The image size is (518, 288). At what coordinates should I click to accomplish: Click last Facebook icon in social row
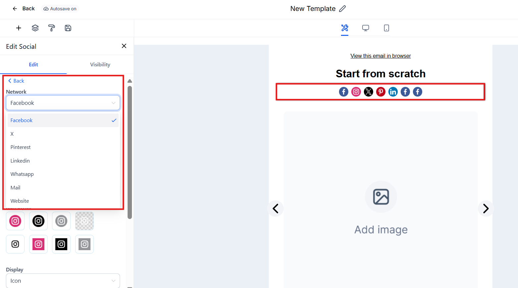418,92
